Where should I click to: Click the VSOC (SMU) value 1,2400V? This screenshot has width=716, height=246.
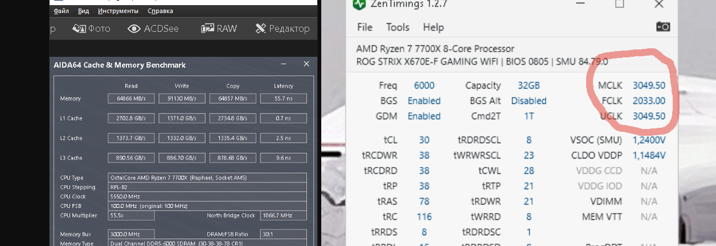click(649, 140)
